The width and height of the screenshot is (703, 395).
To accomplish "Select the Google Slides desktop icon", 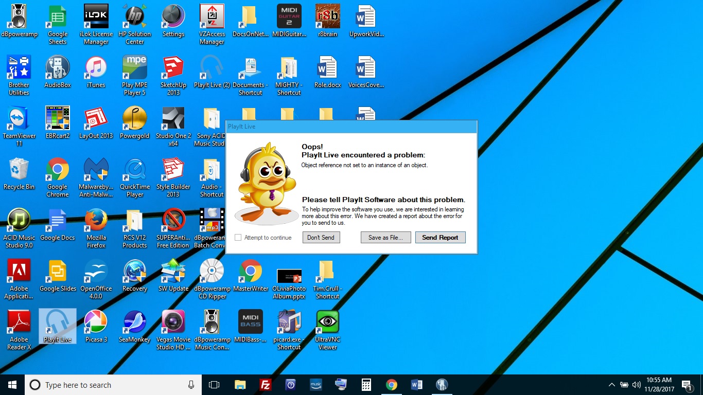I will pos(58,276).
